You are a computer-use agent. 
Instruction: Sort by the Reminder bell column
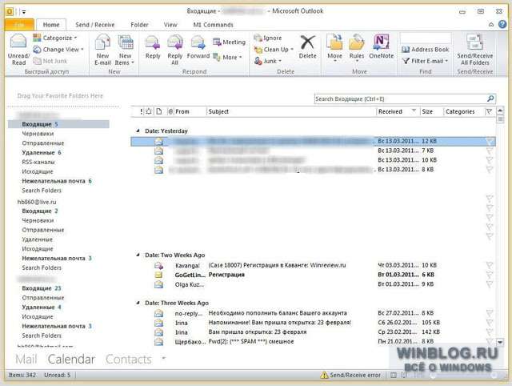[x=149, y=111]
